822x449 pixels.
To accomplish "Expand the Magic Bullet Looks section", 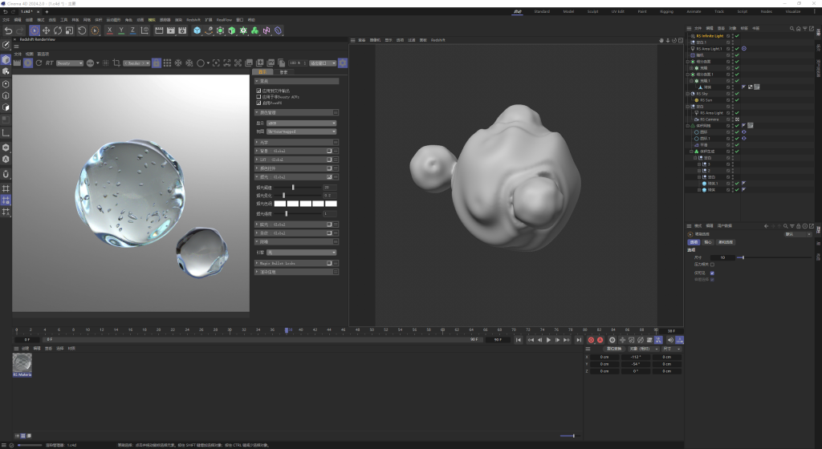I will pyautogui.click(x=257, y=263).
